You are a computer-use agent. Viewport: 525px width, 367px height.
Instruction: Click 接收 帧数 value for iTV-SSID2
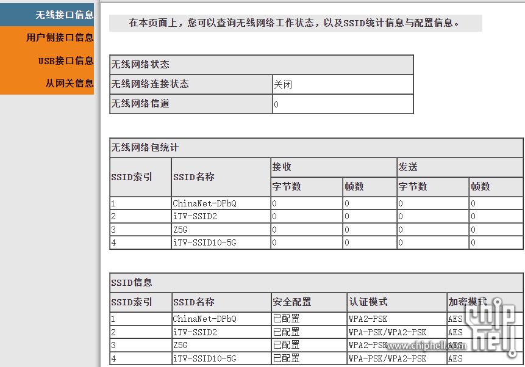click(347, 217)
